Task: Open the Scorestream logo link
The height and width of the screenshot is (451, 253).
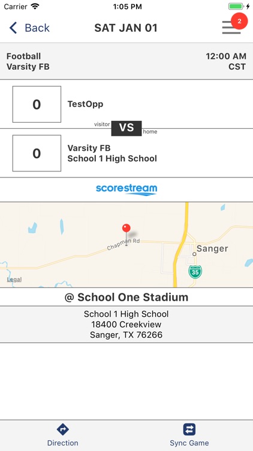Action: 126,189
